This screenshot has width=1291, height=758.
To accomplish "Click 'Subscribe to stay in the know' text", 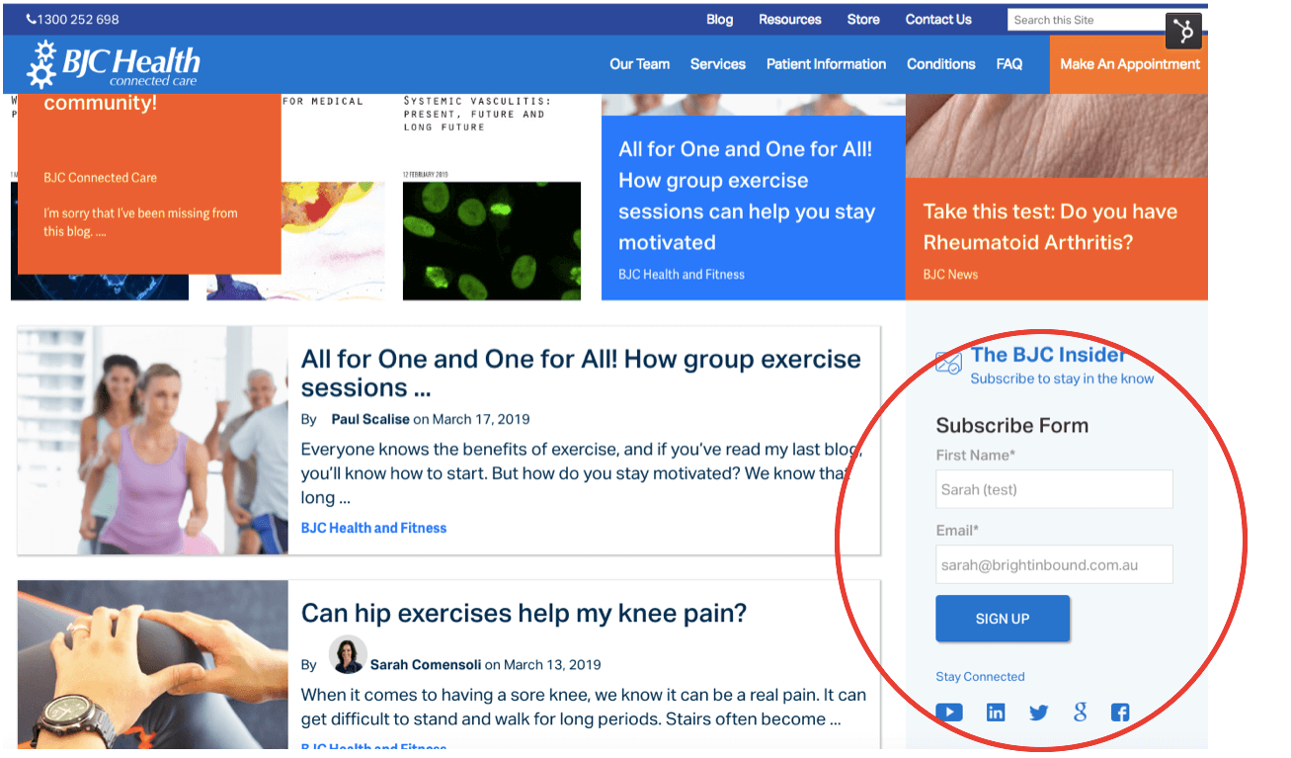I will [1062, 379].
